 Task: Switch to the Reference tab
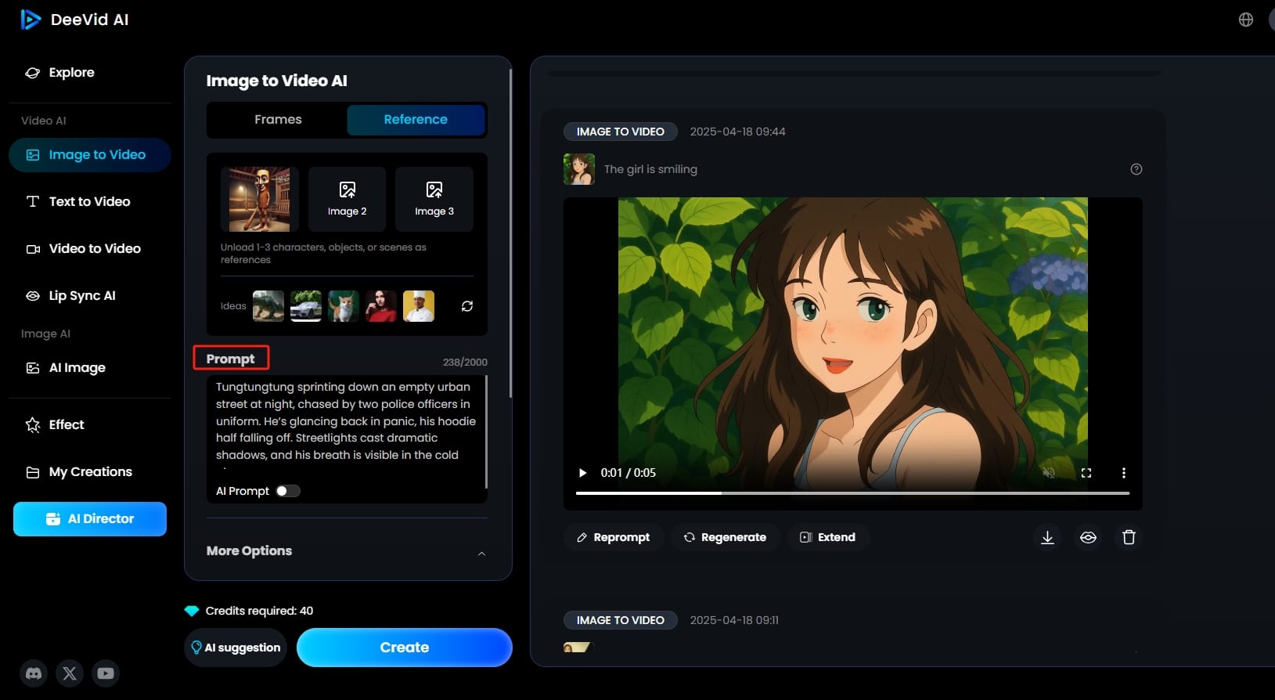(416, 120)
